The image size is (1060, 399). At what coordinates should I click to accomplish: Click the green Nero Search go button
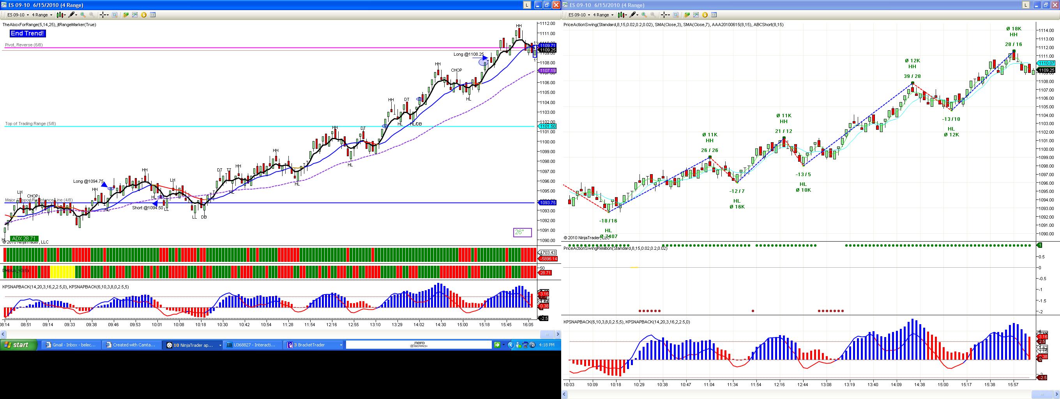(x=497, y=345)
